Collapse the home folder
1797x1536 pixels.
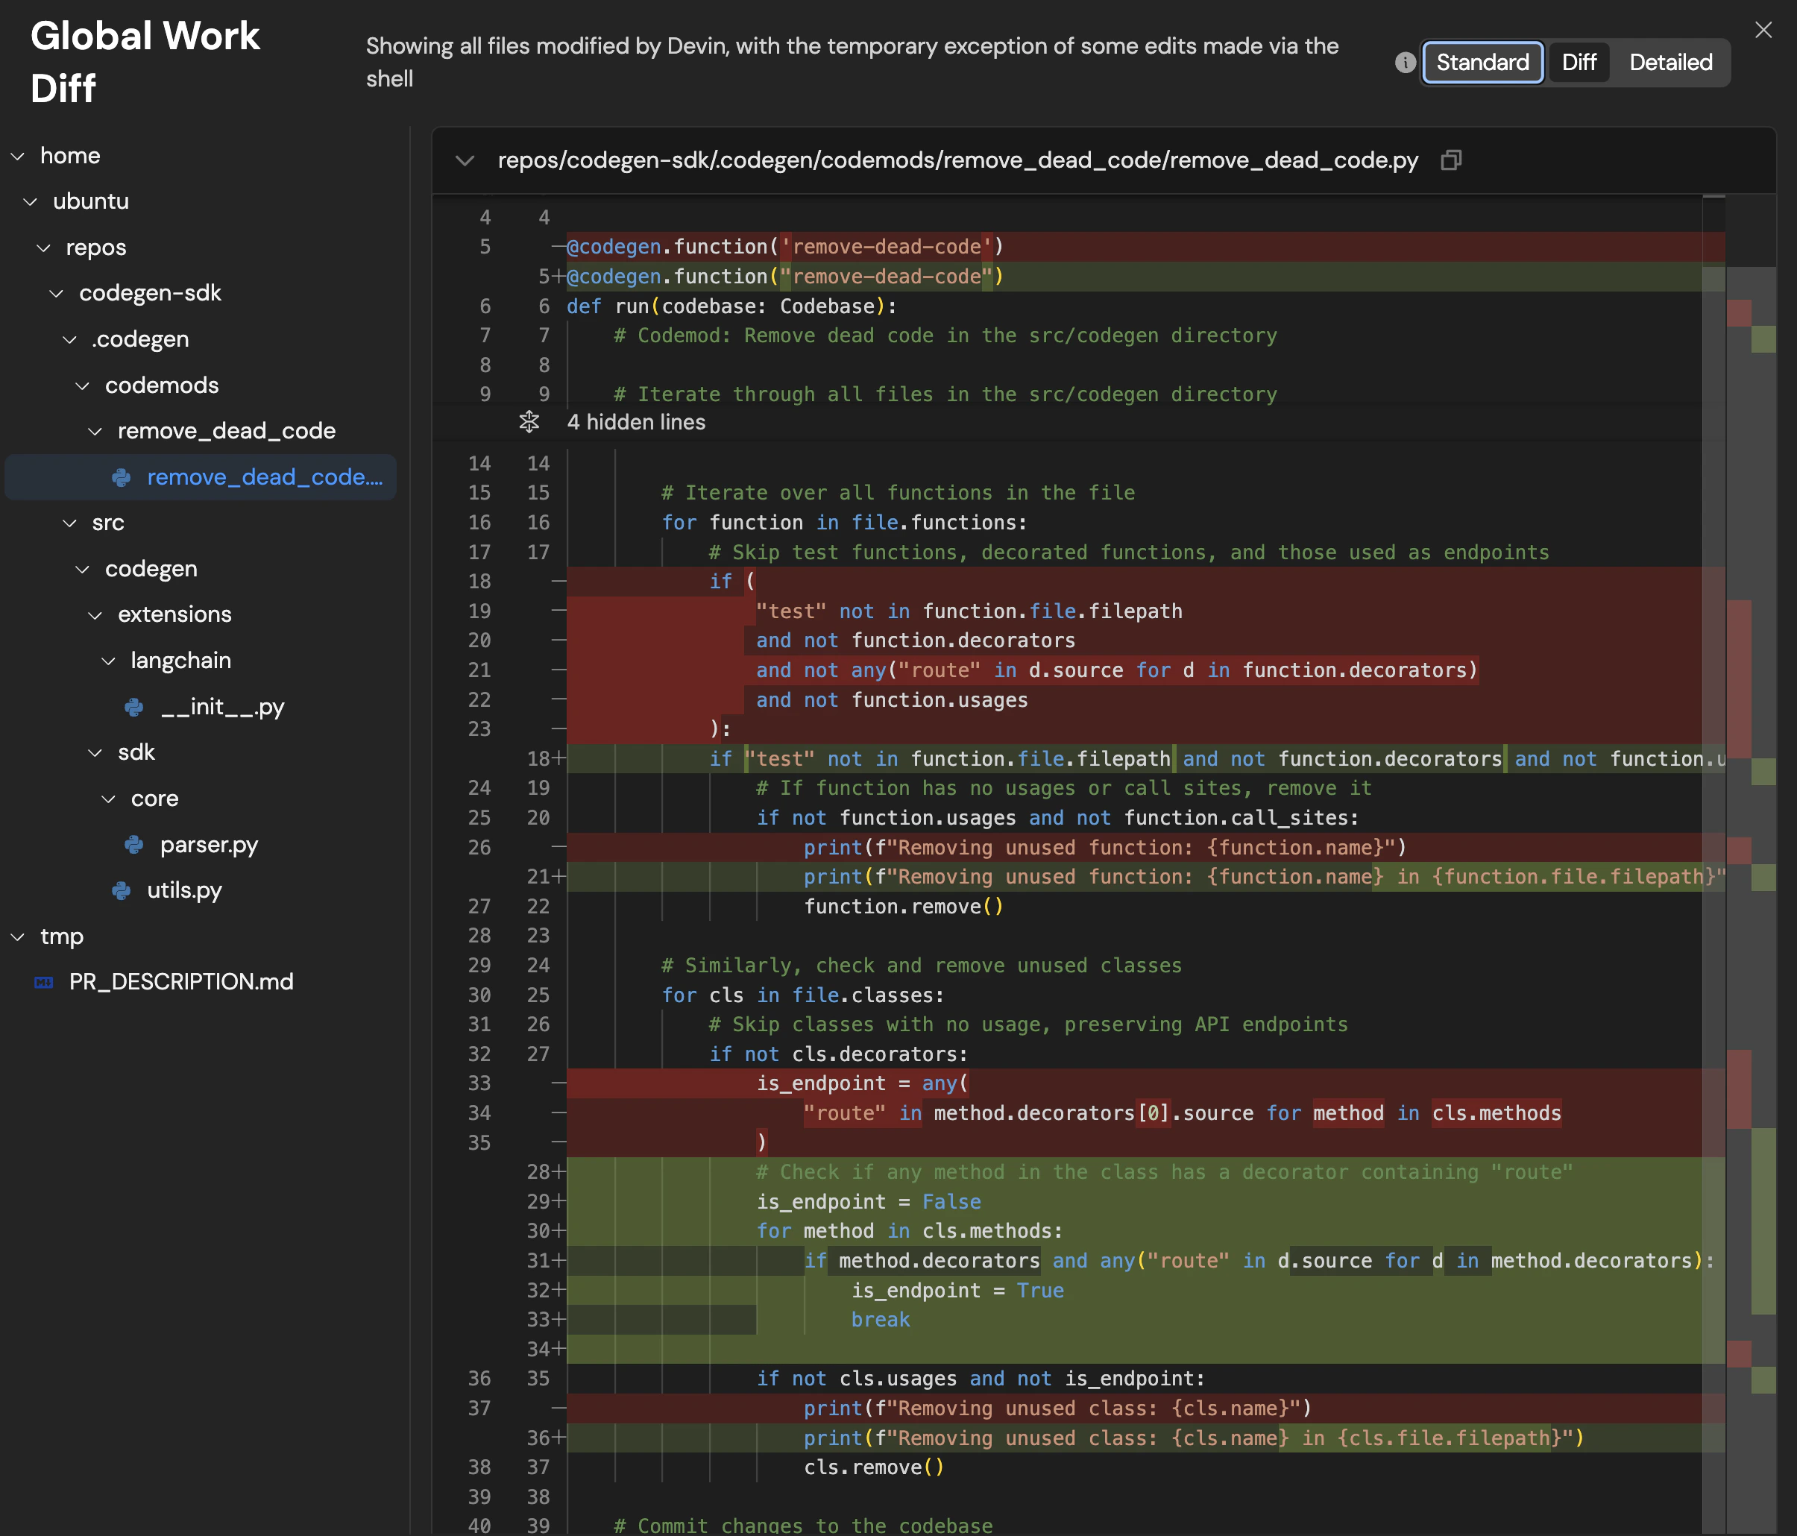click(17, 156)
